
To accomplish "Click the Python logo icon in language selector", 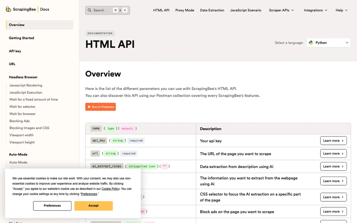I will [311, 43].
